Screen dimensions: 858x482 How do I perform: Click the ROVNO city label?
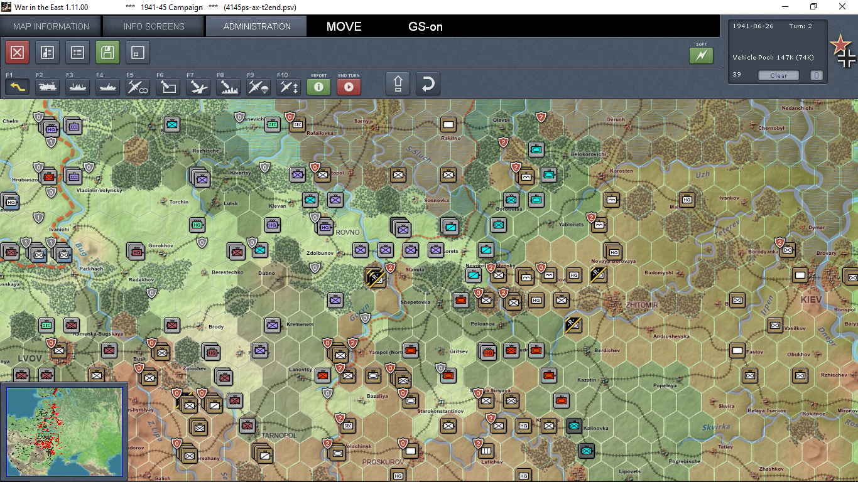coord(347,232)
